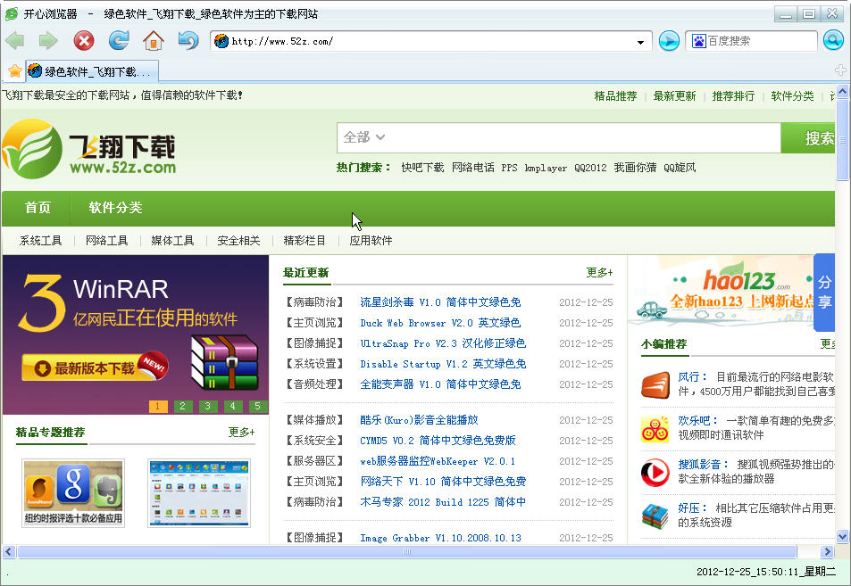Select 安全相关 category
Viewport: 851px width, 586px height.
click(x=238, y=241)
